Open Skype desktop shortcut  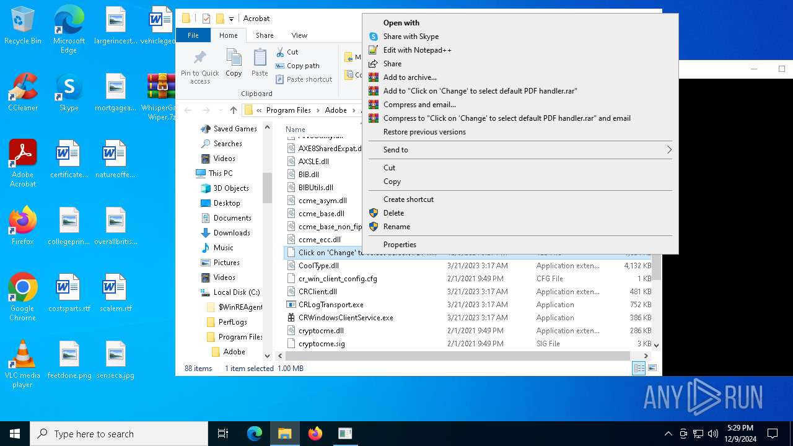pos(69,92)
